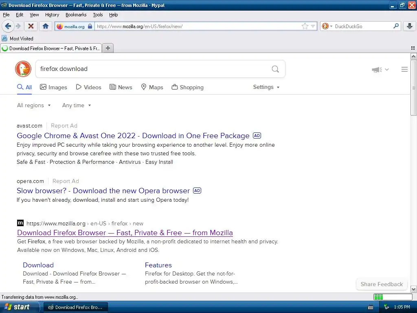Click the Download Firefox taskbar button
This screenshot has width=417, height=313.
coord(75,307)
